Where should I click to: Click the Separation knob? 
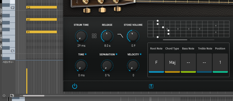(x=107, y=66)
